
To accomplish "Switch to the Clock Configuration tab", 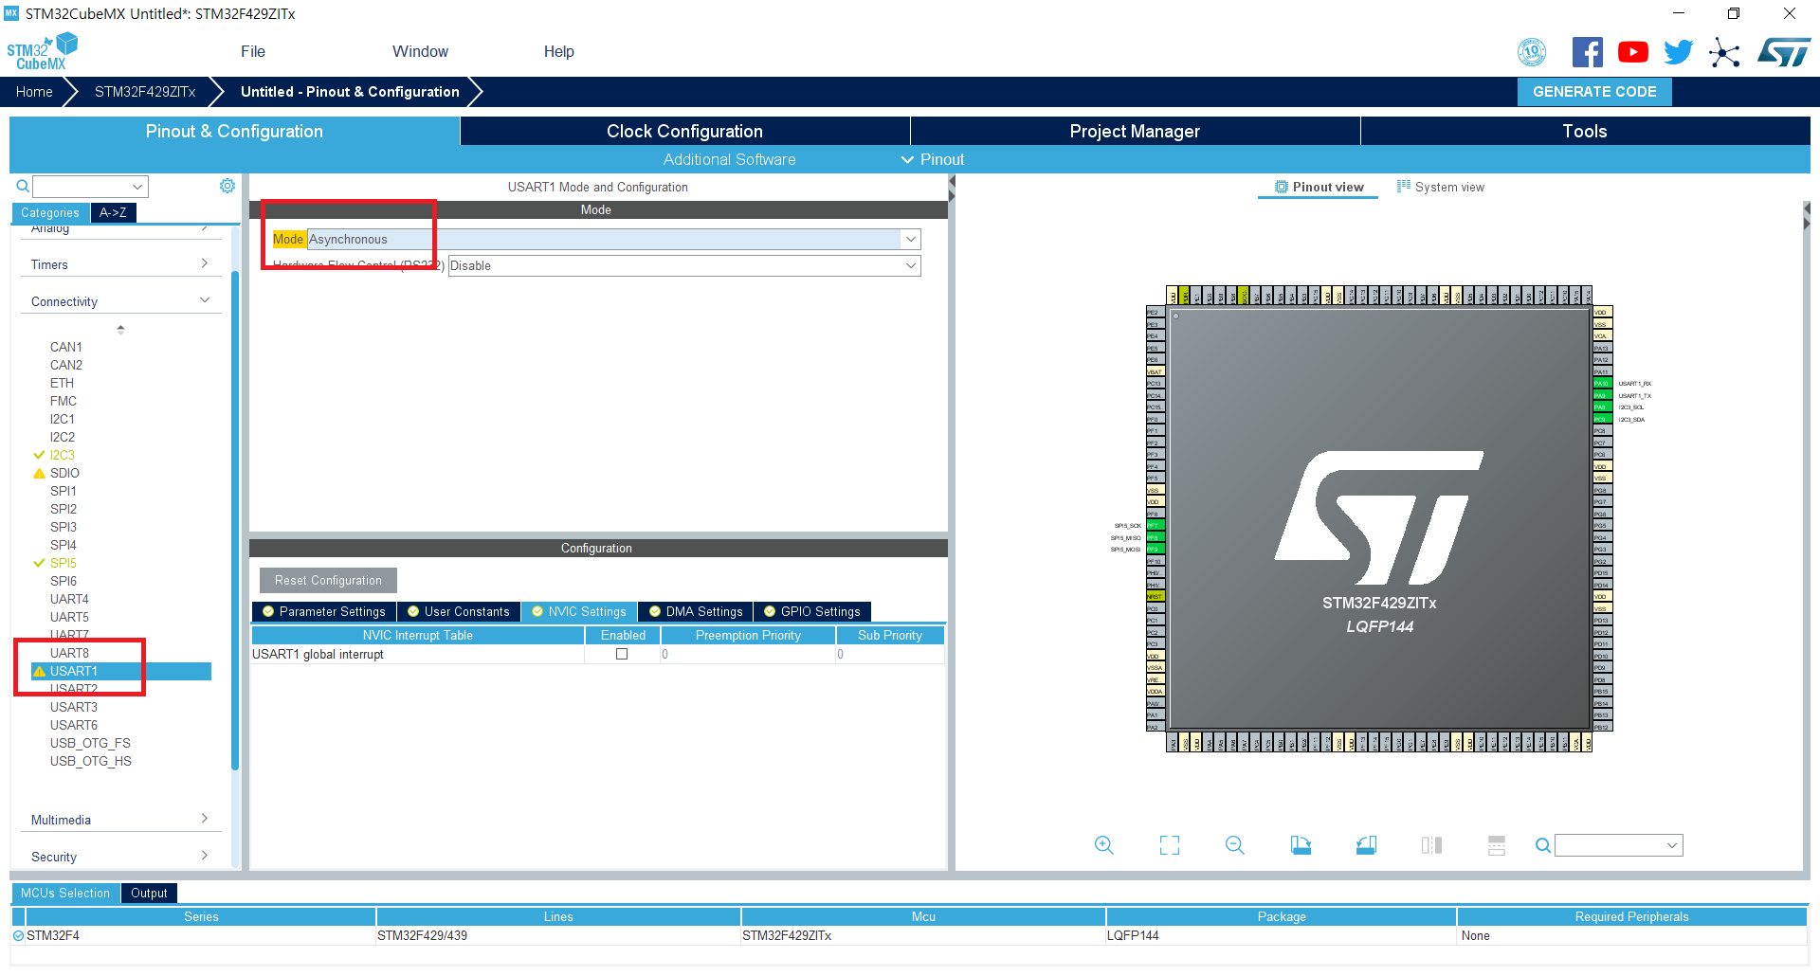I will (684, 131).
